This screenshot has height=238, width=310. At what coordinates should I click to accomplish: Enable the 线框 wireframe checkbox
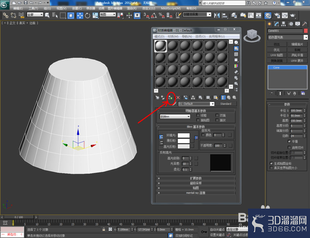pyautogui.click(x=198, y=115)
